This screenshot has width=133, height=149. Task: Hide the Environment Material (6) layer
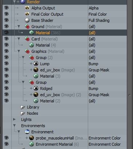pos(6,144)
